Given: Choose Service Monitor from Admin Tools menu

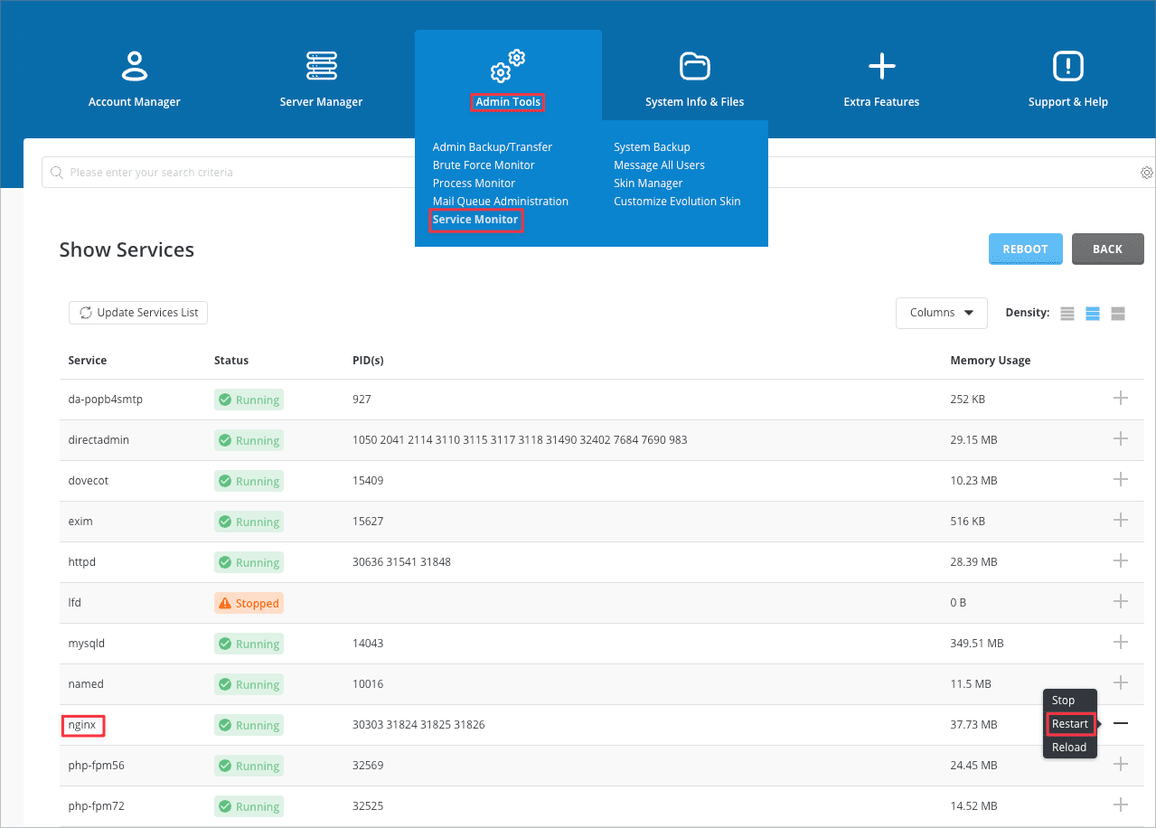Looking at the screenshot, I should 475,220.
